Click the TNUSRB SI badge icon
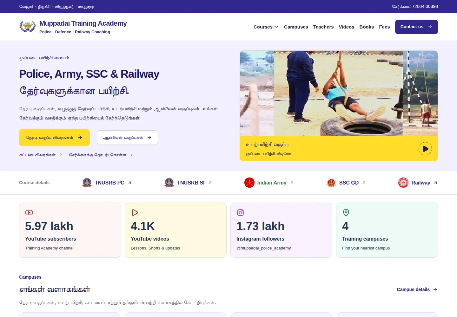 click(169, 183)
